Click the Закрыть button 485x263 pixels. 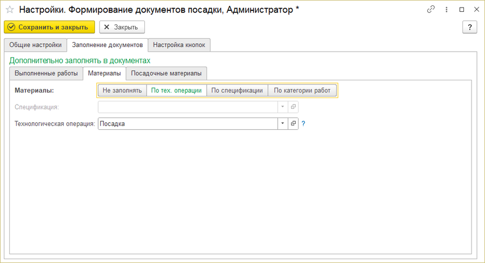122,27
